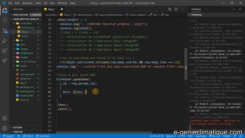Click the JavaScript language mode indicator
This screenshot has width=245, height=138.
(201, 136)
